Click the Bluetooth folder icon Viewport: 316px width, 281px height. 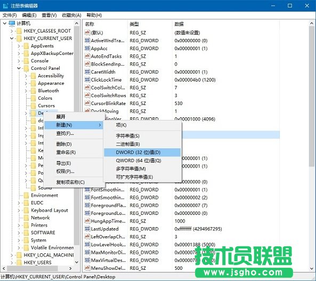coord(34,91)
